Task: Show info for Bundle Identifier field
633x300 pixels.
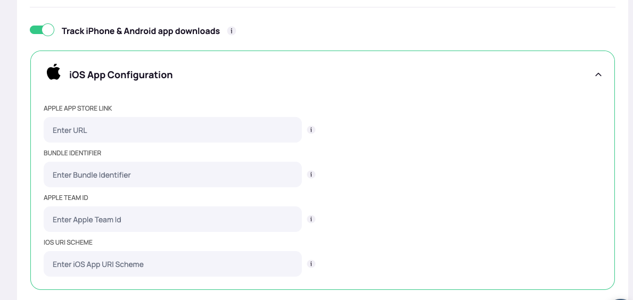Action: coord(311,174)
